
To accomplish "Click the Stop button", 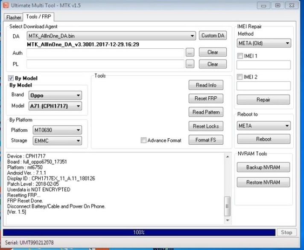I will [286, 232].
